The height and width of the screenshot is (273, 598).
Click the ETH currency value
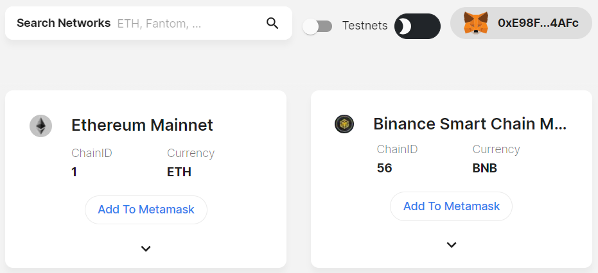(x=179, y=172)
